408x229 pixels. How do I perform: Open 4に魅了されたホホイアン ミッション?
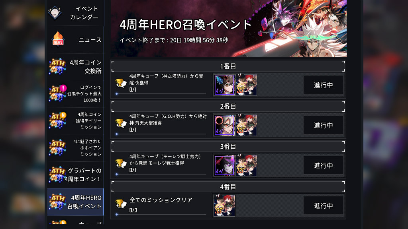click(75, 148)
